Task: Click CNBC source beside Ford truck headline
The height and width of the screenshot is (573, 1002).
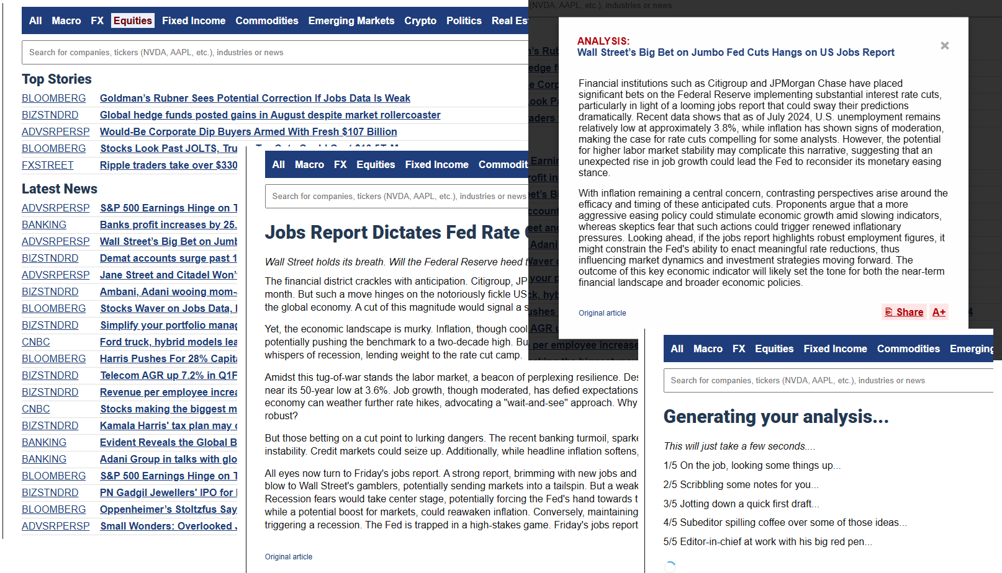Action: 35,342
